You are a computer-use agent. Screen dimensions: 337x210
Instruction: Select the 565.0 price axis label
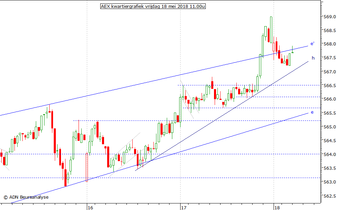(329, 127)
